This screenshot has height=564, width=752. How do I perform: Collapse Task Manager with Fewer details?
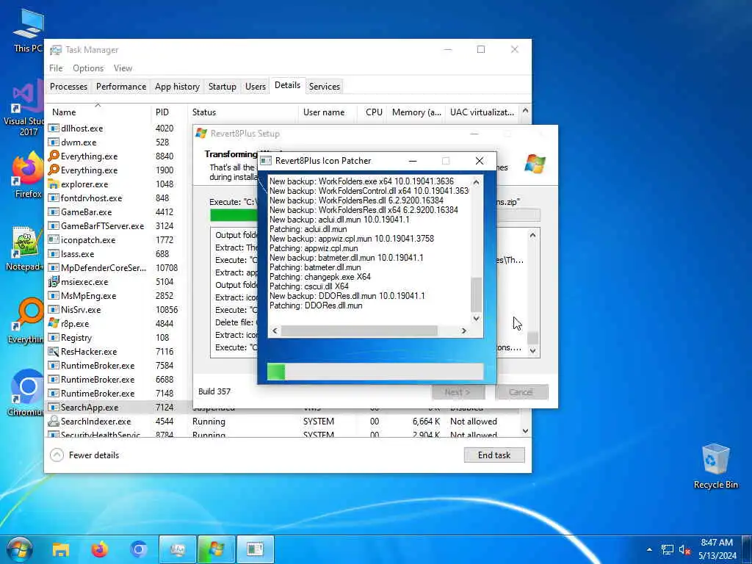pyautogui.click(x=84, y=455)
